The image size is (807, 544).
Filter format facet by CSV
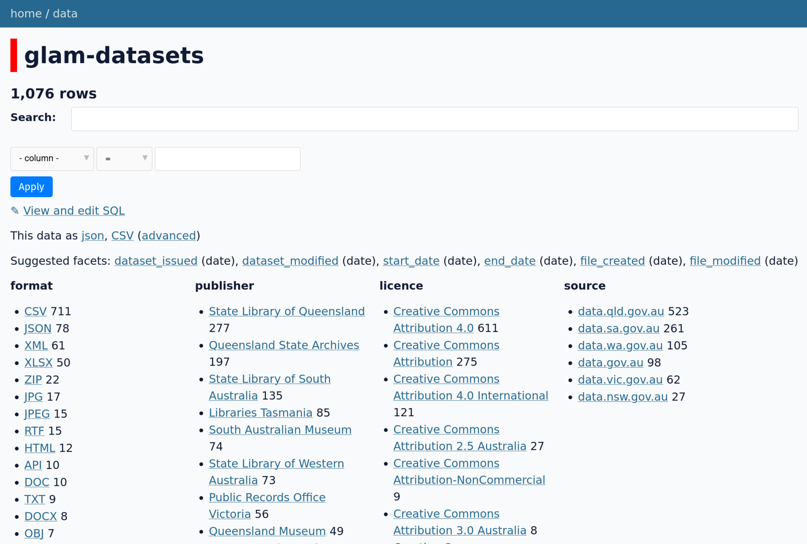click(x=35, y=311)
